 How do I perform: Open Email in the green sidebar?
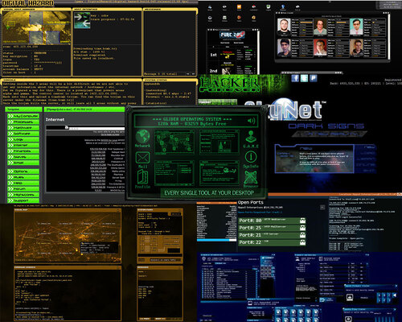23,163
